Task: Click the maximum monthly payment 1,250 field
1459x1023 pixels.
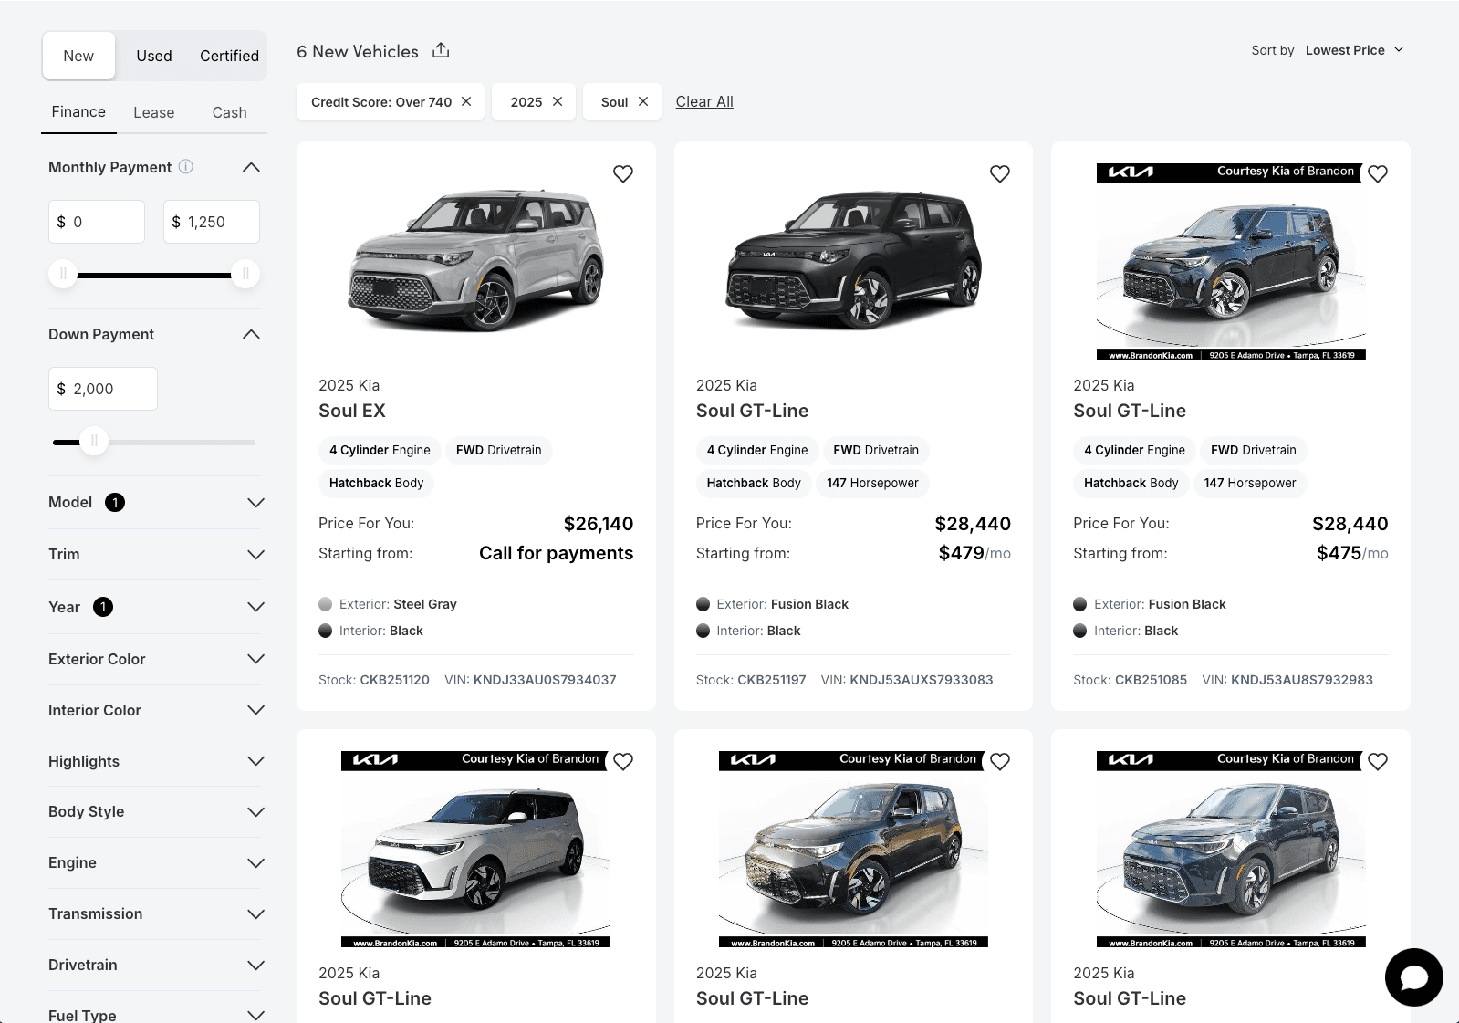Action: click(x=212, y=222)
